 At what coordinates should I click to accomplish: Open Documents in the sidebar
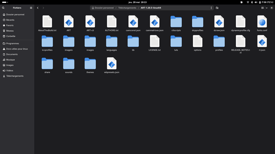(17, 54)
